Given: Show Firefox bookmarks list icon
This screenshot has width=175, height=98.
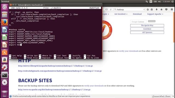Looking at the screenshot, I should click(x=152, y=10).
